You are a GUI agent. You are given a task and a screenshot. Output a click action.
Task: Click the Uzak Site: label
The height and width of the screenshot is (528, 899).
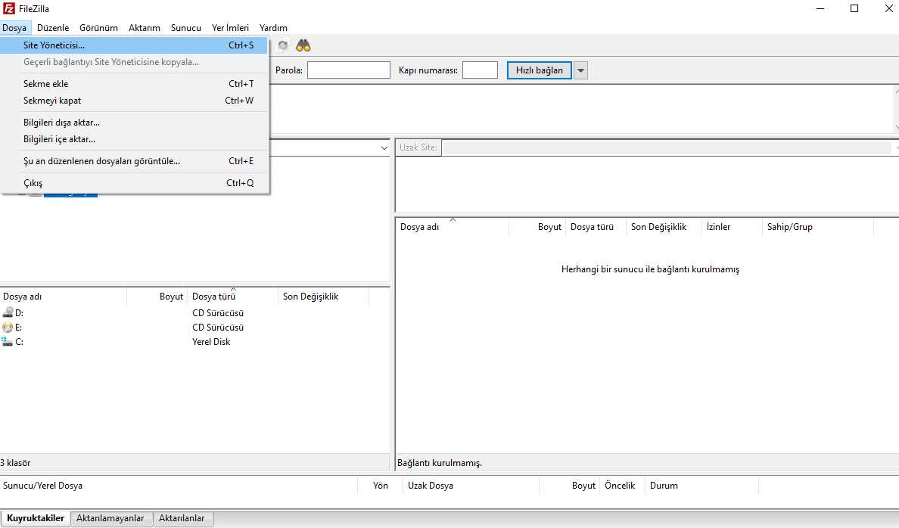pos(418,148)
